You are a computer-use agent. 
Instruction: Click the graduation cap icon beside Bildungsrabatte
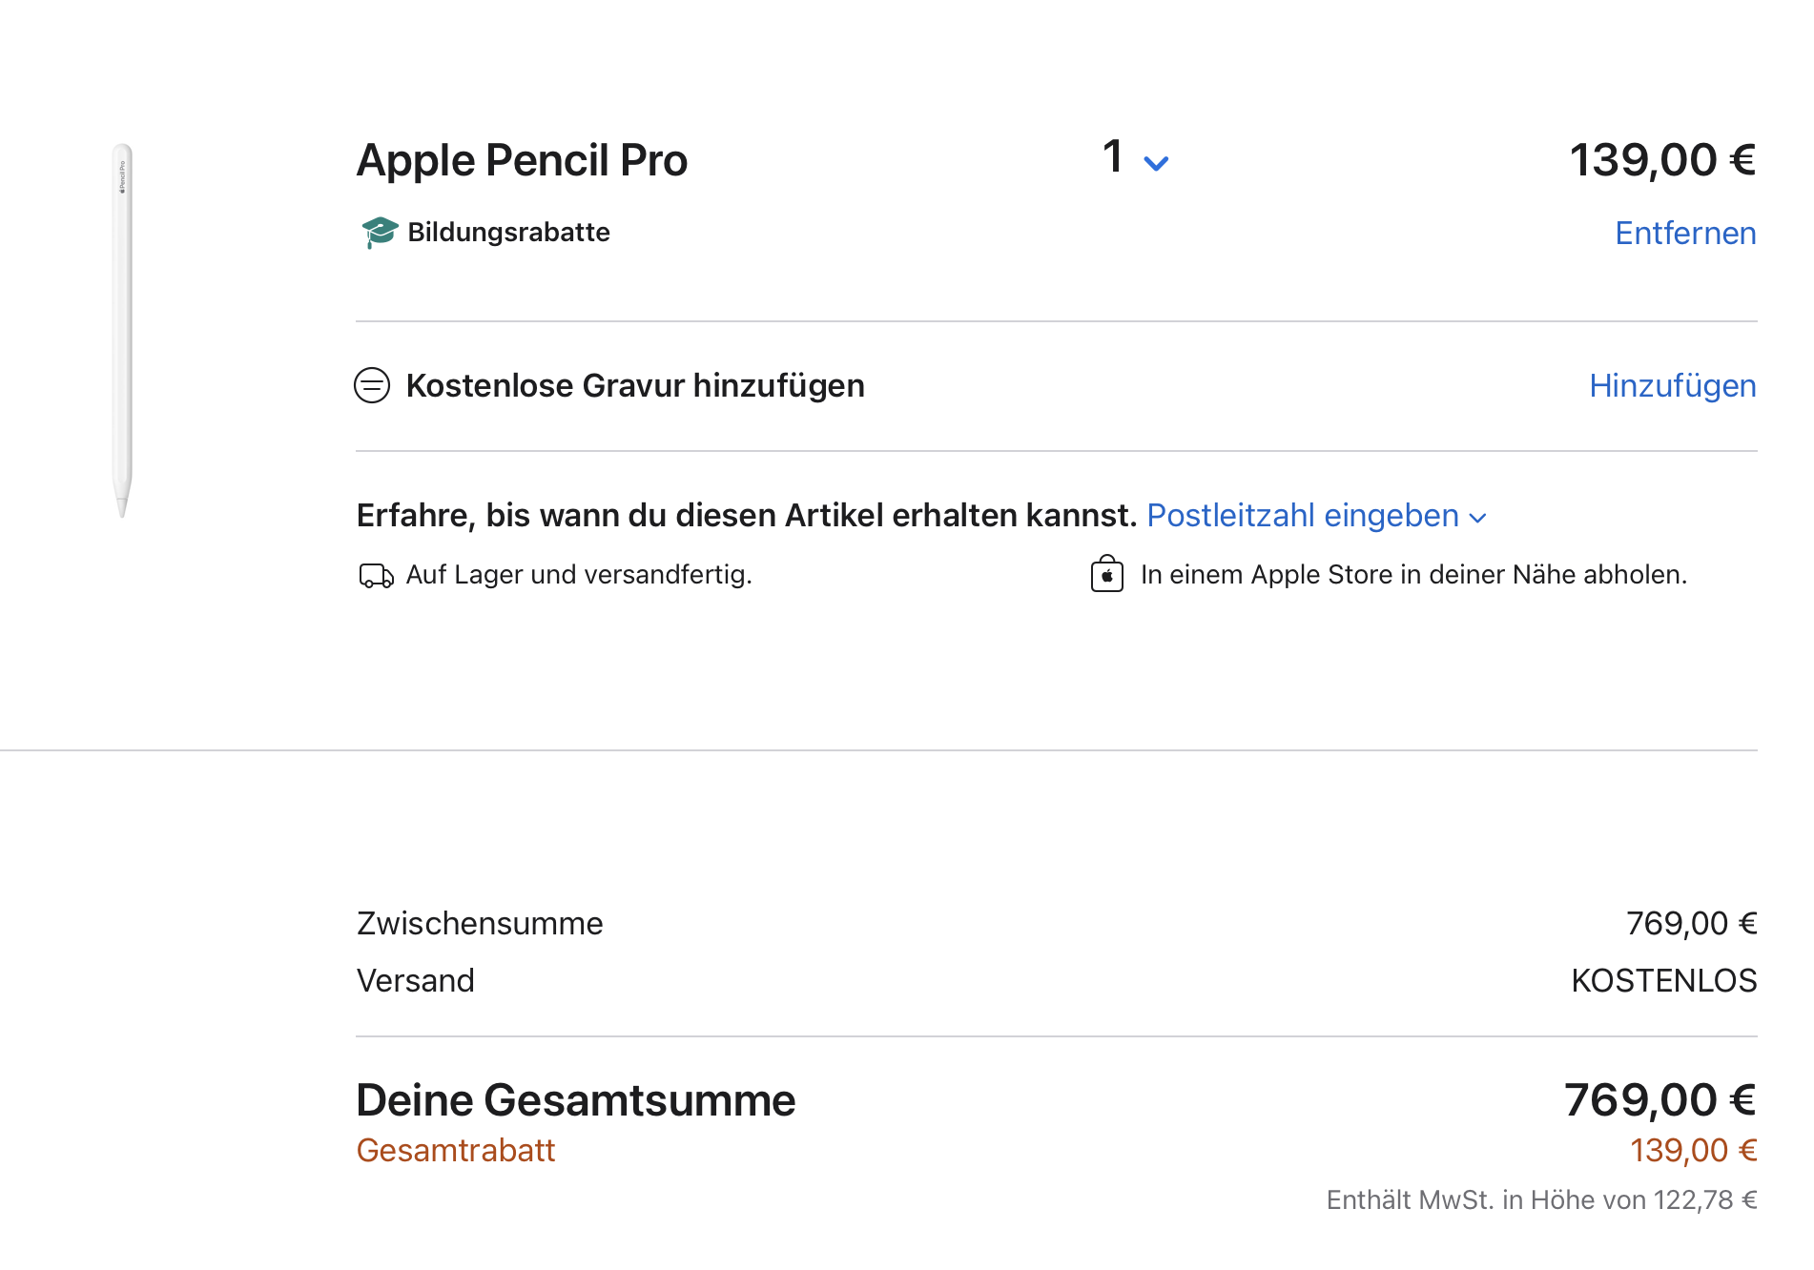coord(379,232)
